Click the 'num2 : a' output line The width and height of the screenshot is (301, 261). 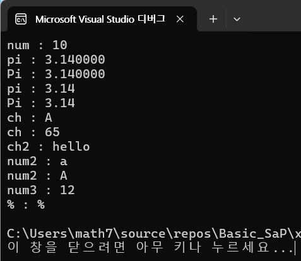point(37,161)
